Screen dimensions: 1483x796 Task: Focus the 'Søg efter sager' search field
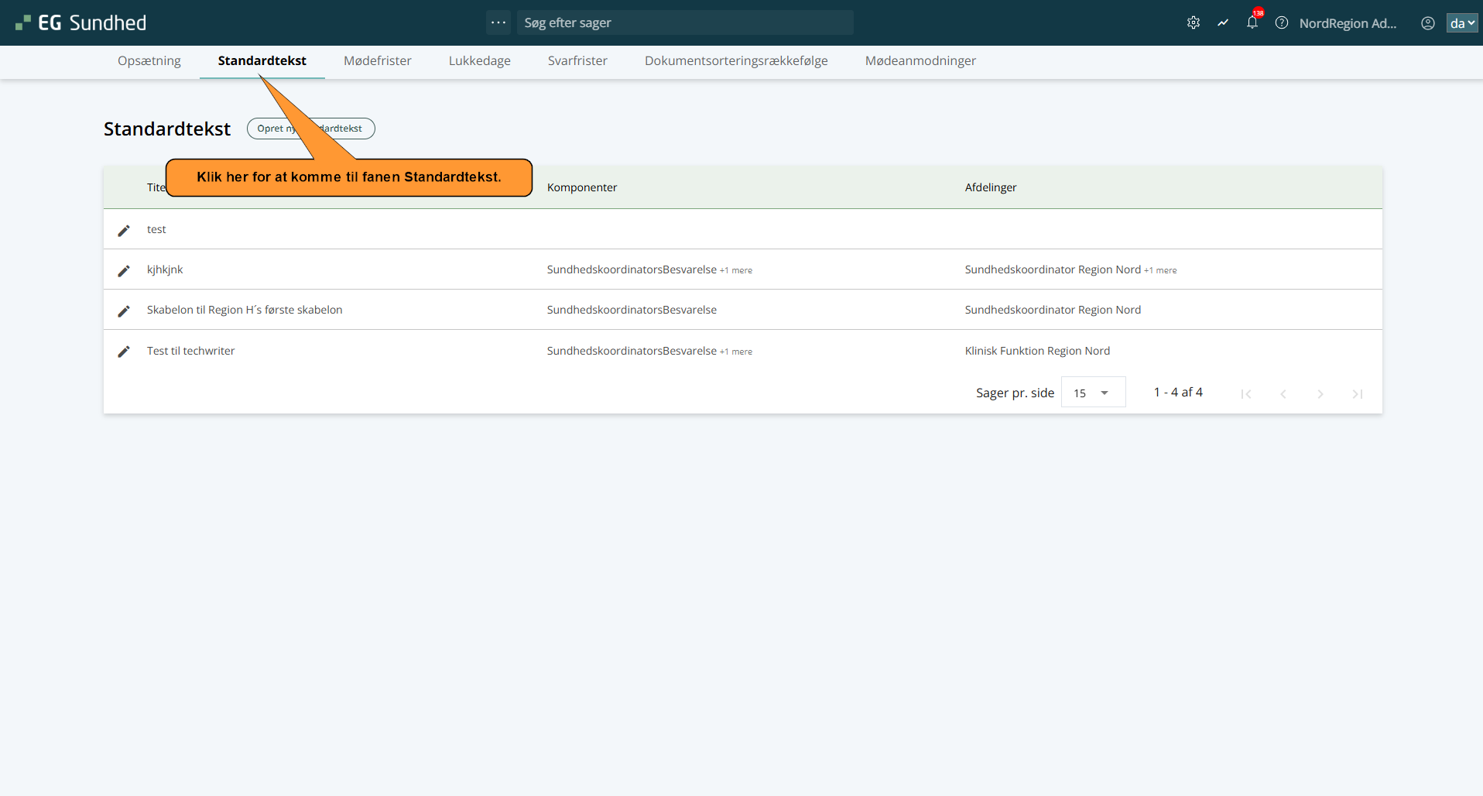(684, 22)
